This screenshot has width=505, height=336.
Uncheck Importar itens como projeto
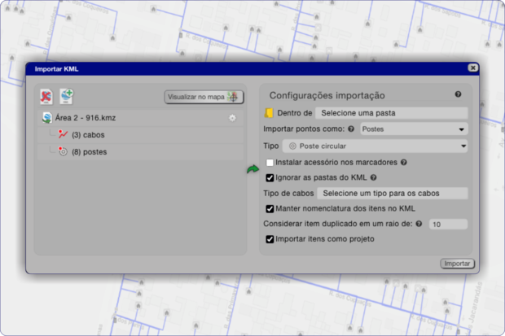point(270,239)
